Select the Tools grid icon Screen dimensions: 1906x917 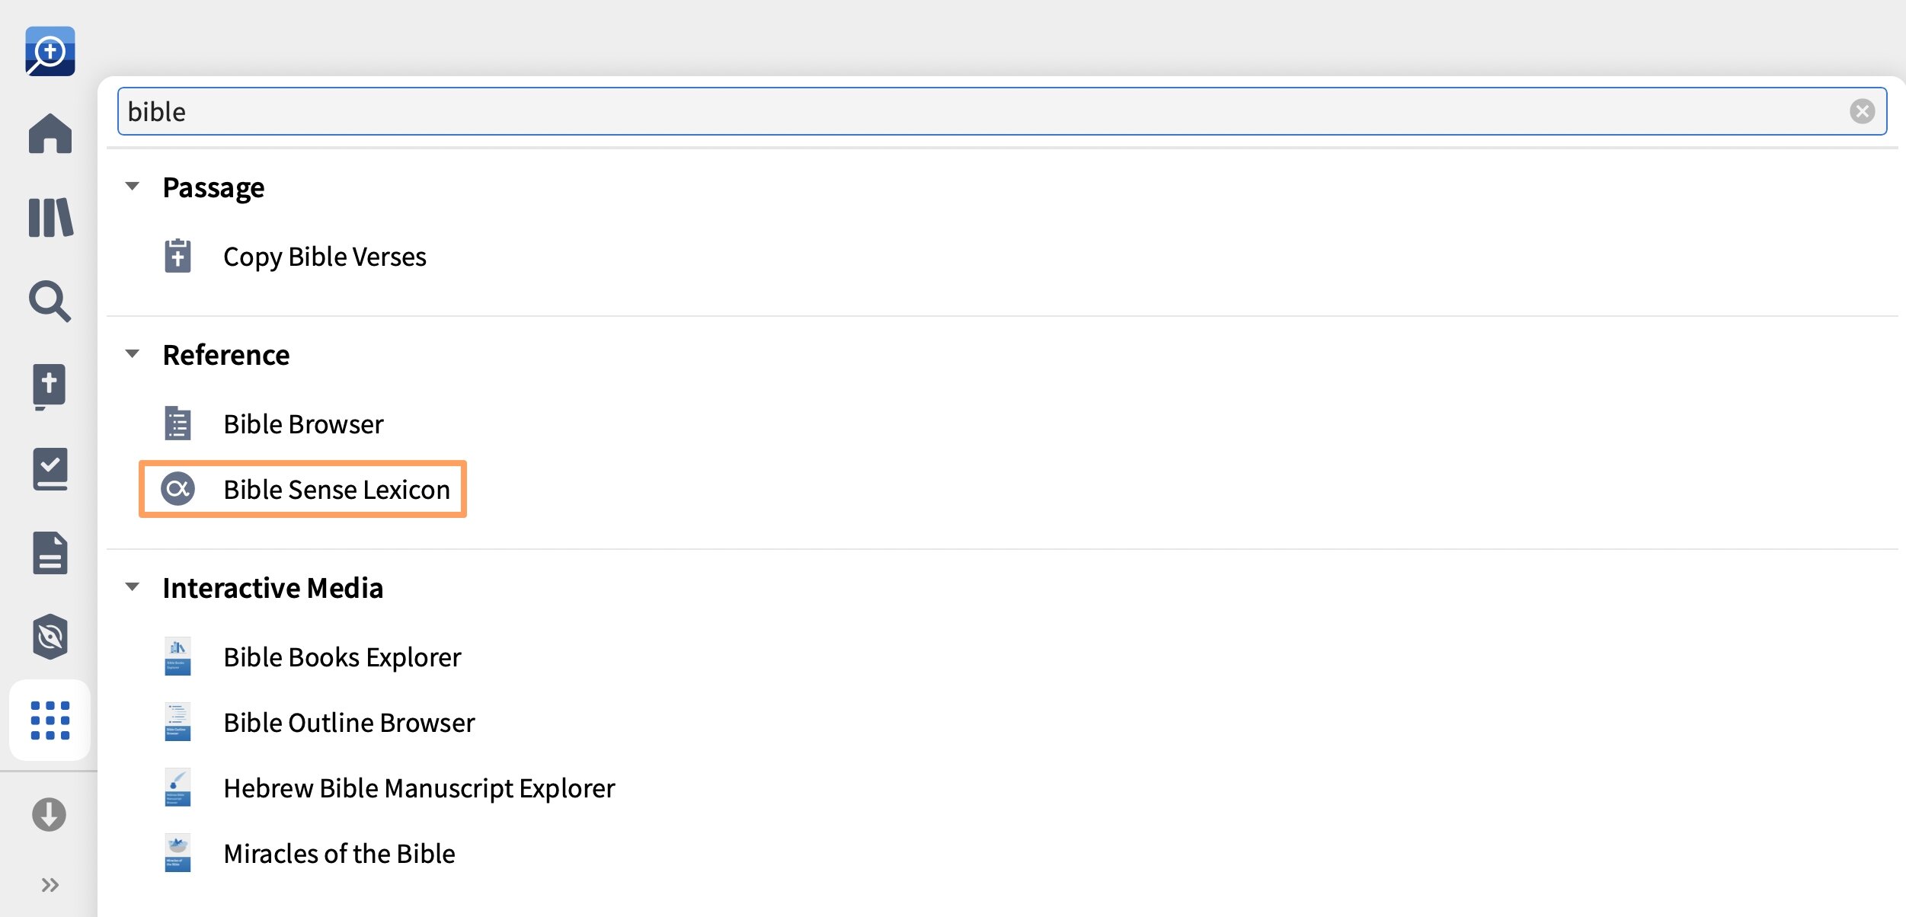coord(50,720)
